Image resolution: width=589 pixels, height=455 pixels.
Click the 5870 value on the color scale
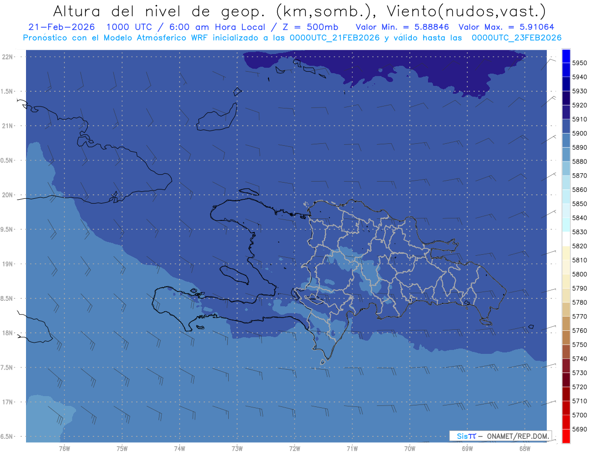click(x=580, y=176)
